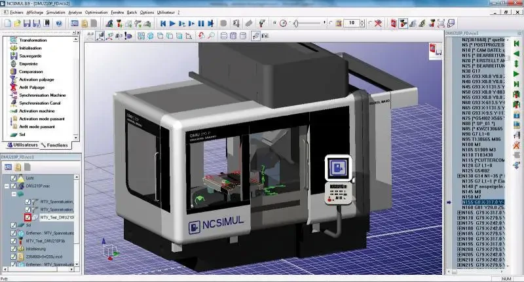Click the green play arrow beside NC program

[x=516, y=74]
